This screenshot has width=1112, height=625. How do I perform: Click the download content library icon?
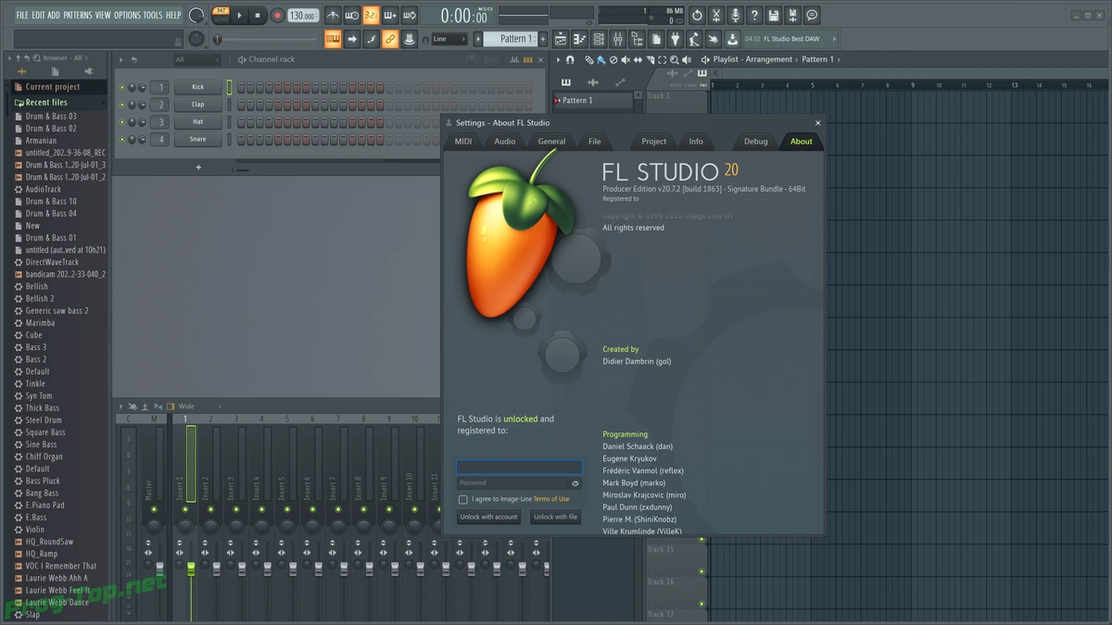pyautogui.click(x=732, y=39)
